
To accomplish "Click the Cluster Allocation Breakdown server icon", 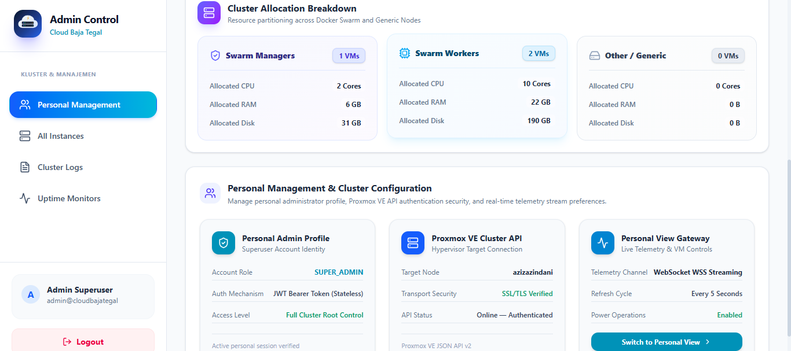I will point(209,12).
